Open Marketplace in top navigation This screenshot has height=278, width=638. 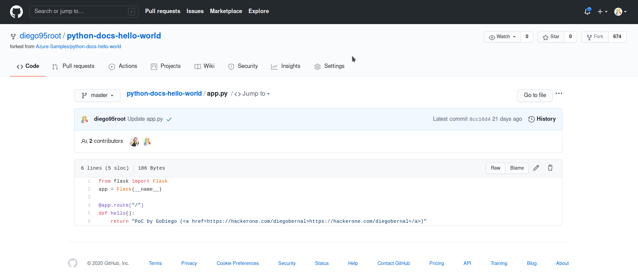226,11
